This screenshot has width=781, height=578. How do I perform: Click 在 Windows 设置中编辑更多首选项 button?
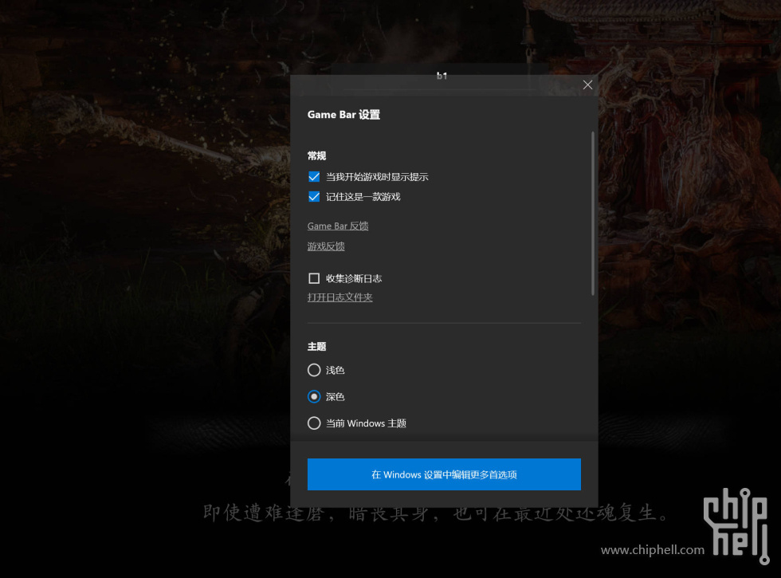coord(444,474)
